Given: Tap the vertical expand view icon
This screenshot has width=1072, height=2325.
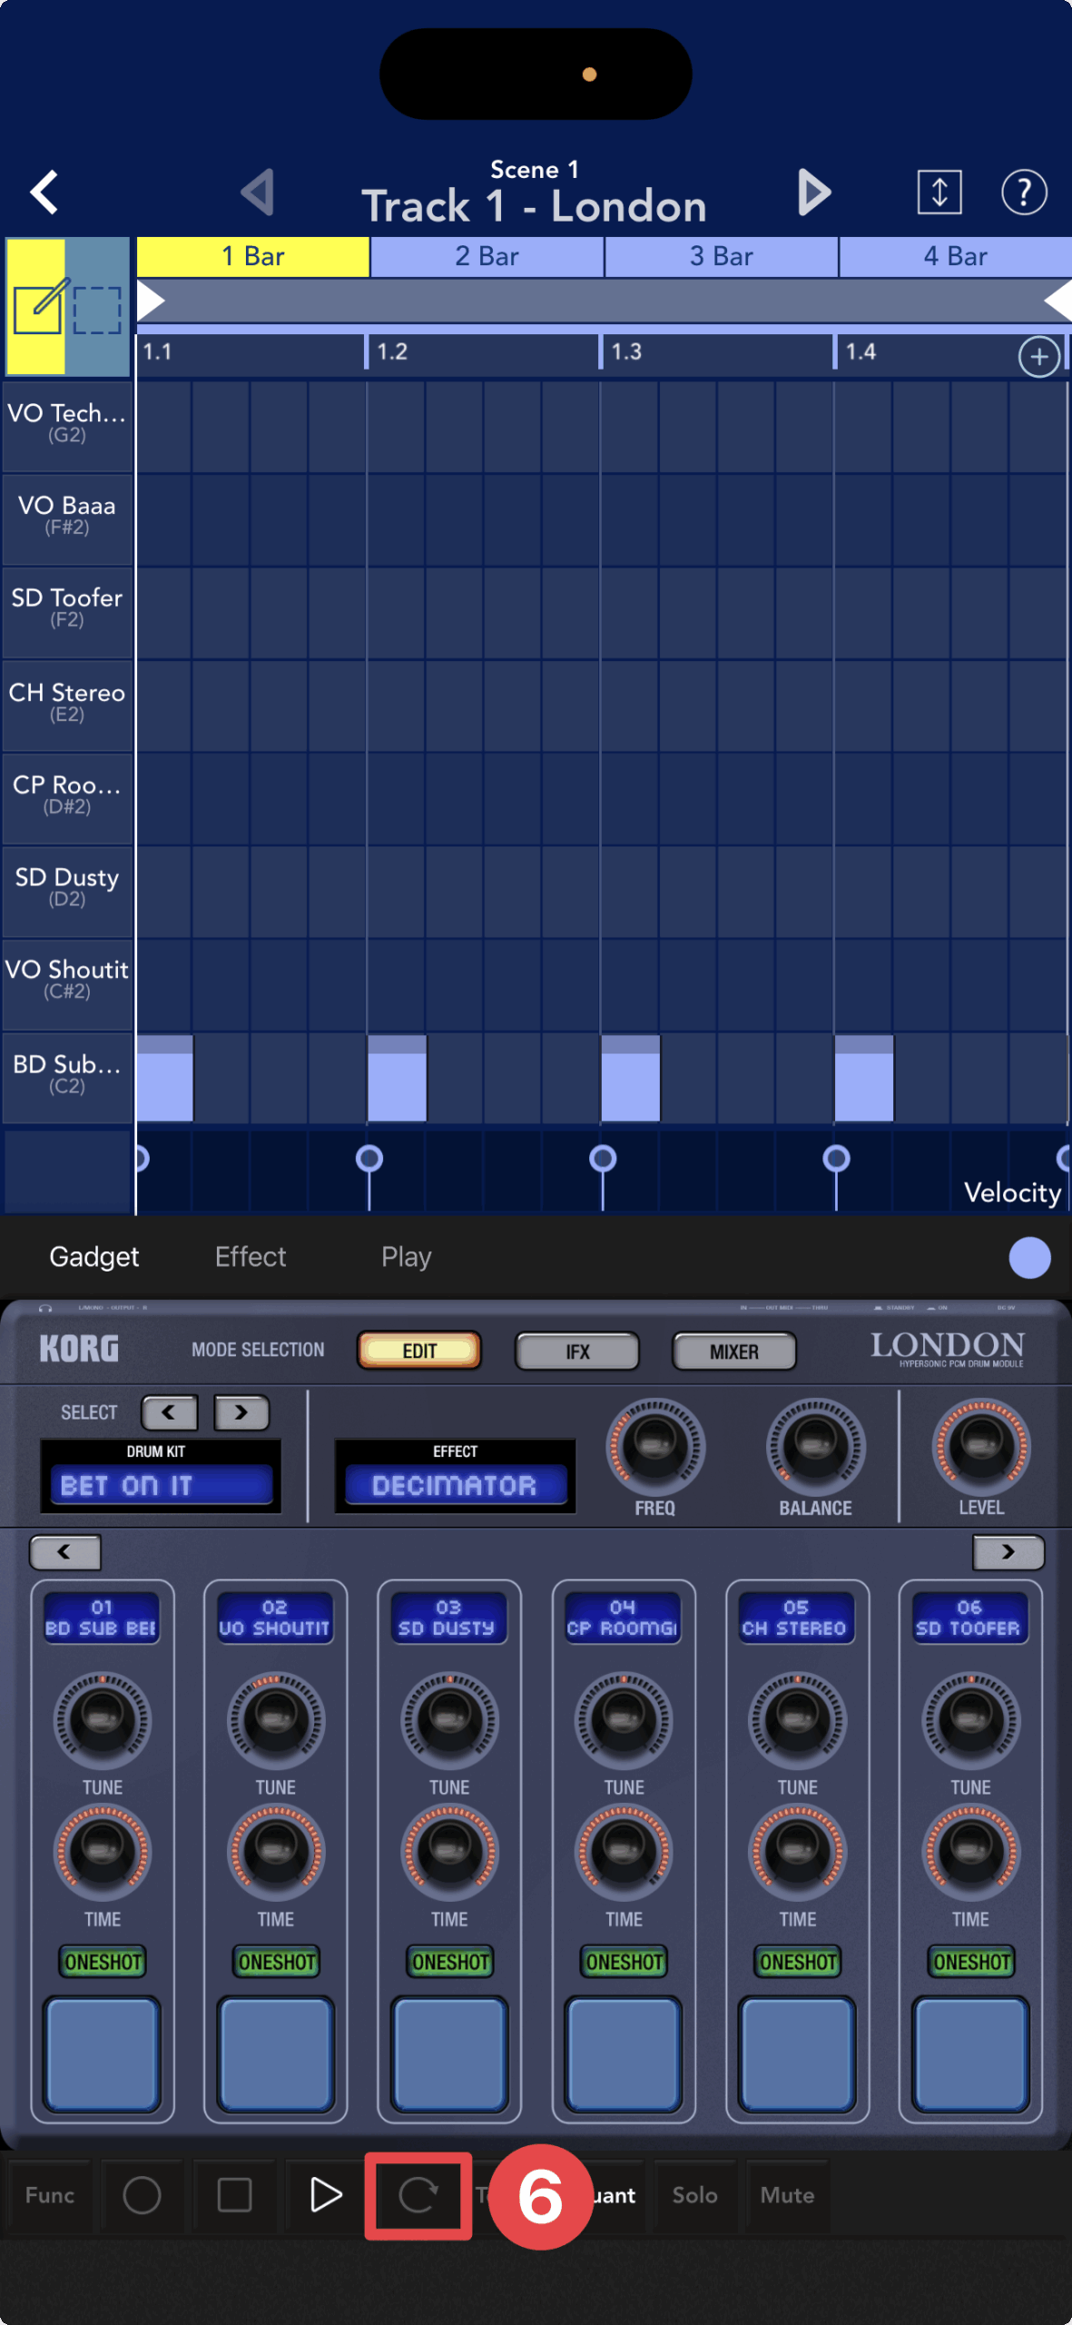Looking at the screenshot, I should click(x=939, y=193).
